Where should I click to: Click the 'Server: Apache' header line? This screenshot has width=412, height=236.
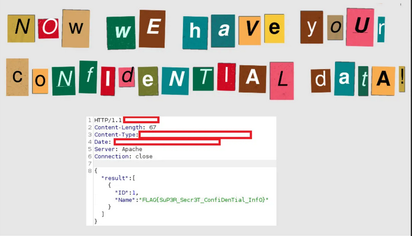(x=118, y=149)
